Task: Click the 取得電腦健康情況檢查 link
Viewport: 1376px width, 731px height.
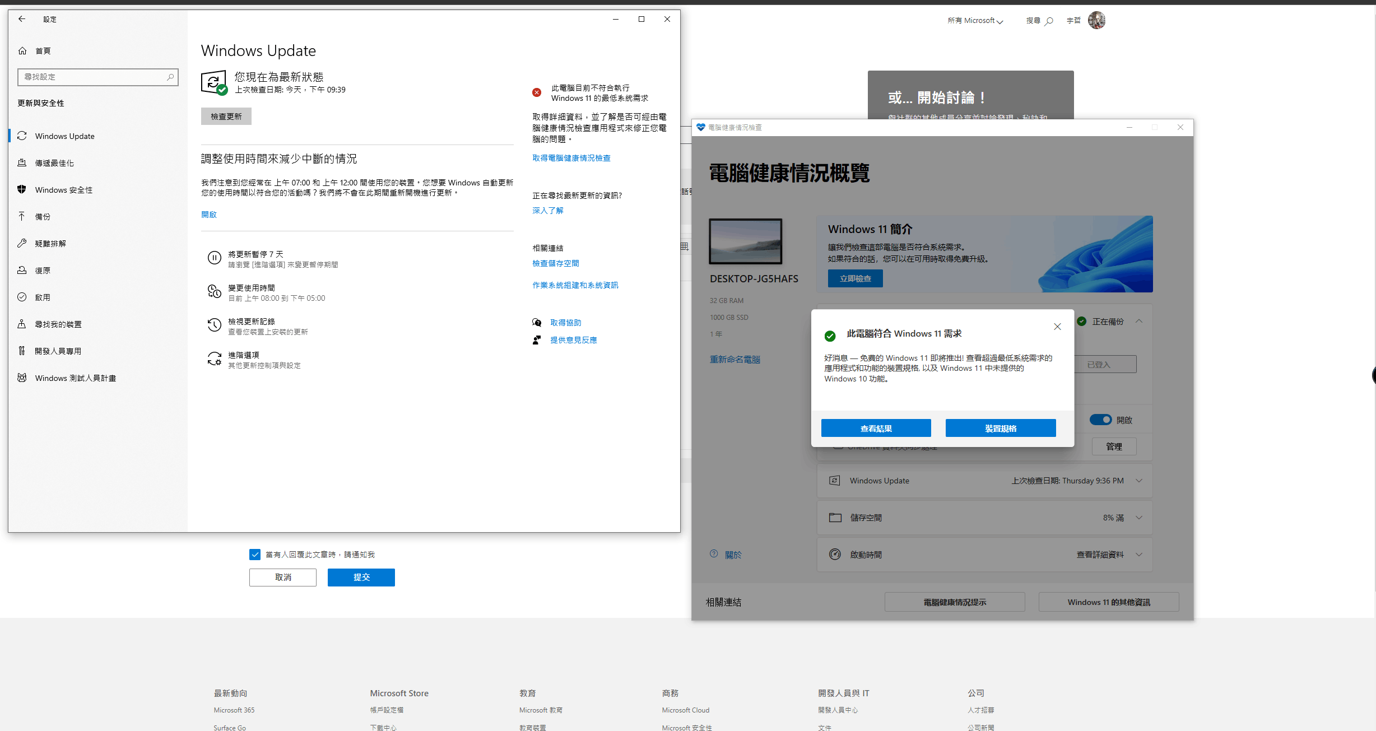Action: pos(571,159)
